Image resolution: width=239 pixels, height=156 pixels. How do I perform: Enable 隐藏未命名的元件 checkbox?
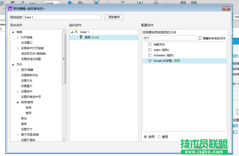pyautogui.click(x=200, y=38)
